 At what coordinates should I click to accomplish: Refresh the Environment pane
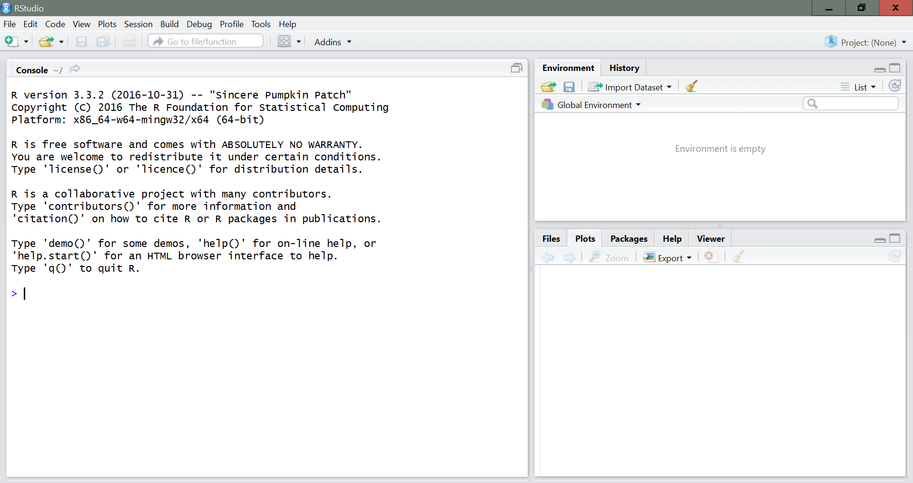894,86
